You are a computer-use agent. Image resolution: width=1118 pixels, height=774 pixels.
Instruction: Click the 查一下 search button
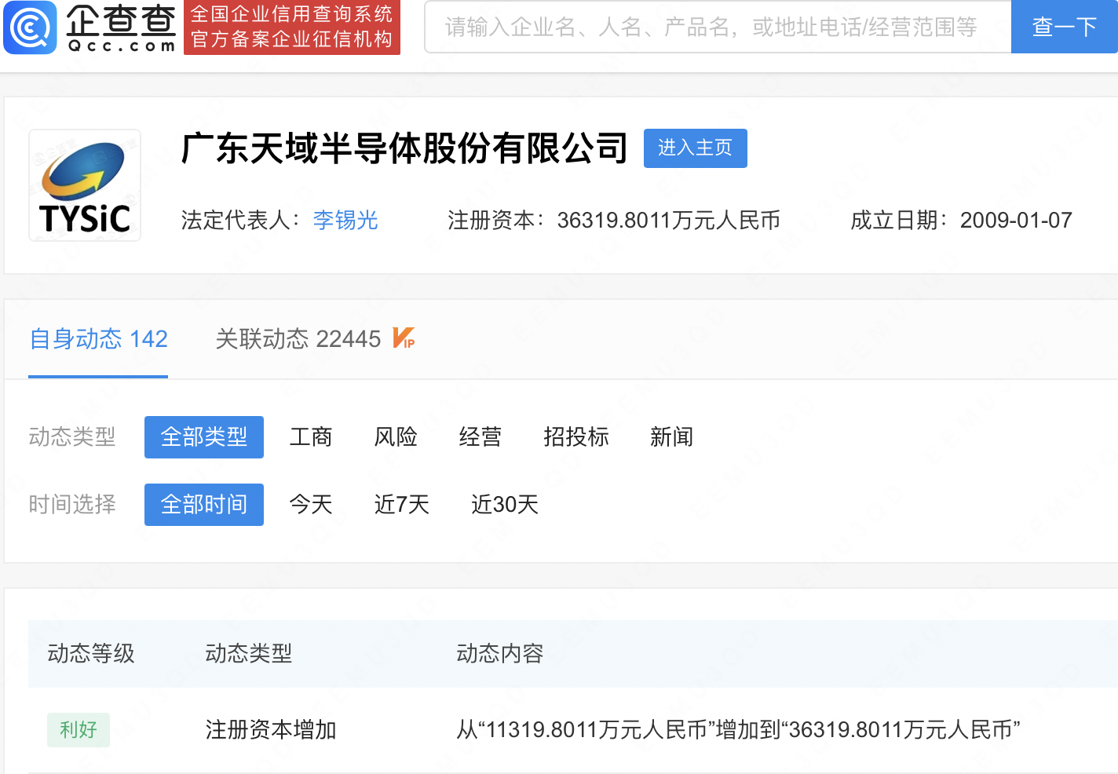pyautogui.click(x=1064, y=27)
